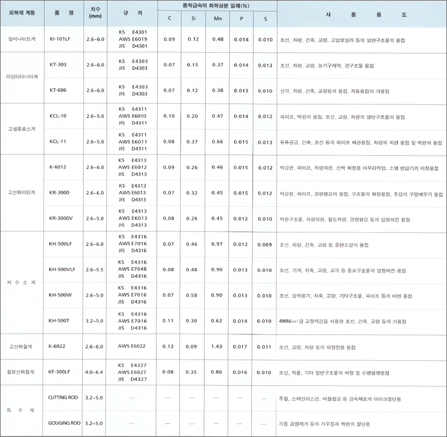The height and width of the screenshot is (437, 447).
Task: Select the 일미나이트계 coating type cell
Action: click(x=22, y=39)
